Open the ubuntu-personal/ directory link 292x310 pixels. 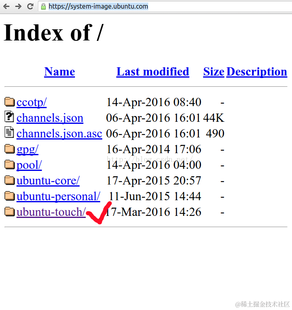click(58, 196)
